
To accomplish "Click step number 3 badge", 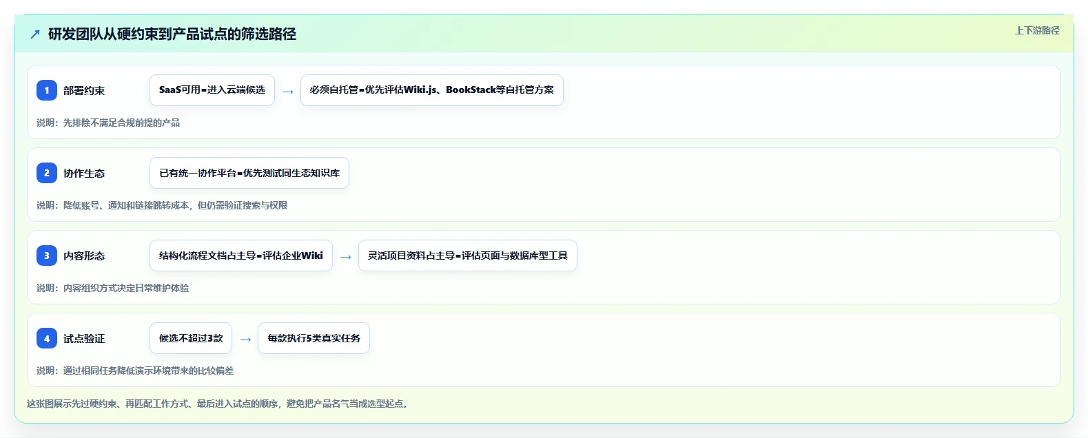I will pos(47,255).
